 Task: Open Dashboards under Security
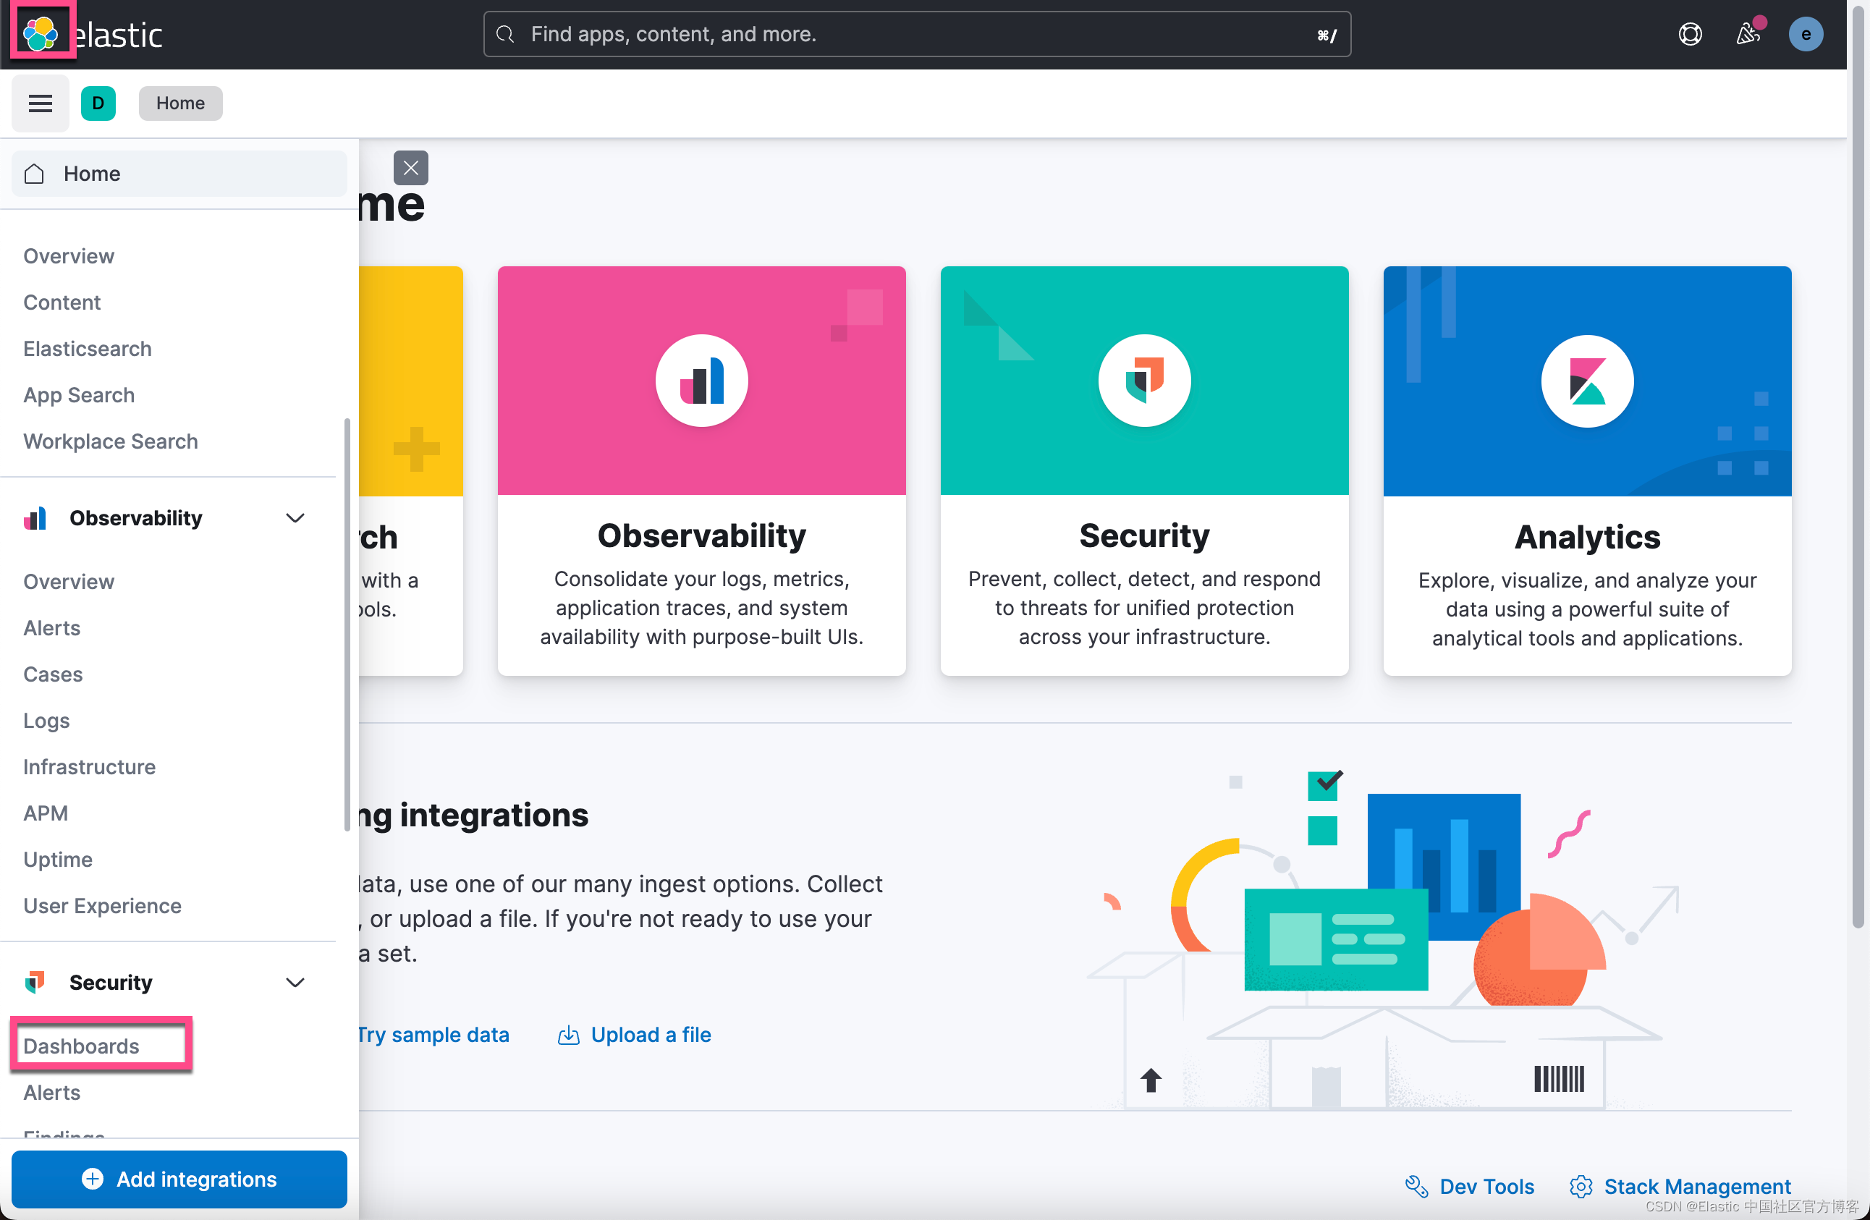tap(81, 1046)
